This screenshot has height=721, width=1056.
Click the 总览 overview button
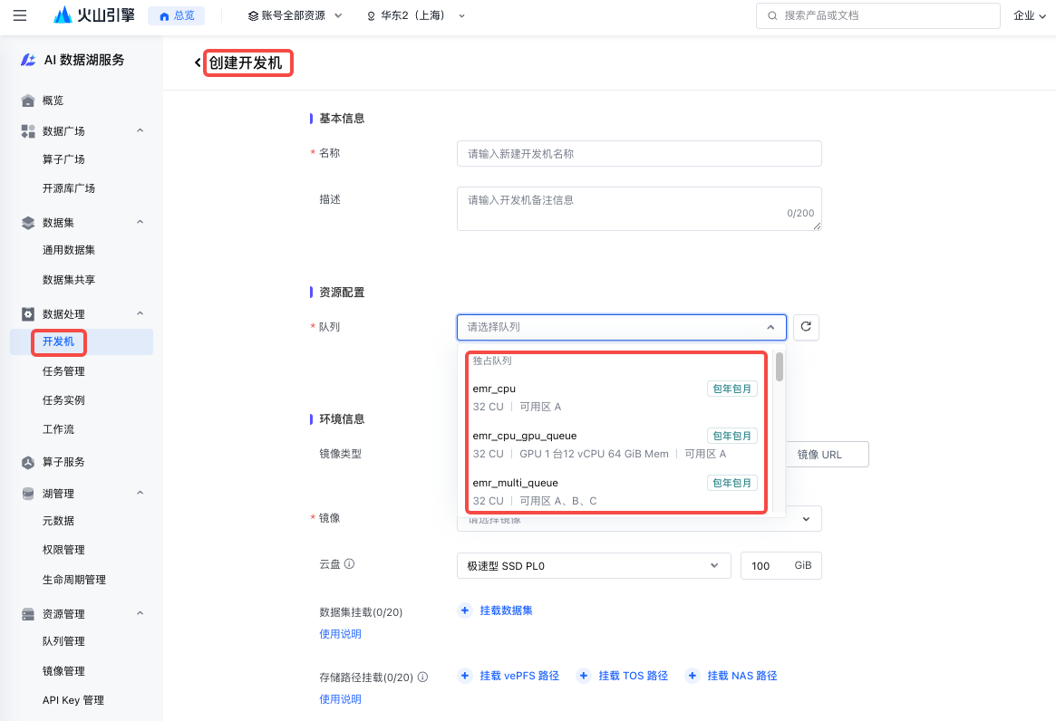176,15
